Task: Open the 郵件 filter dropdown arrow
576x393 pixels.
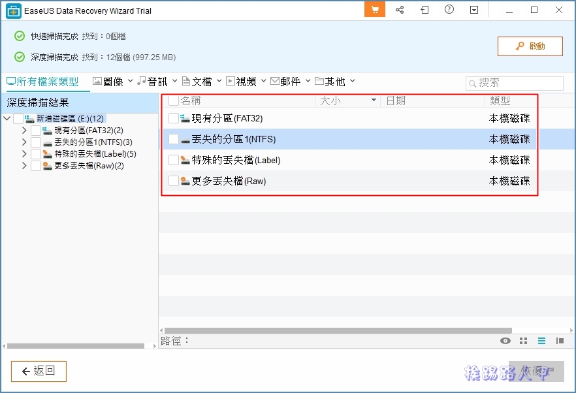Action: click(x=308, y=81)
